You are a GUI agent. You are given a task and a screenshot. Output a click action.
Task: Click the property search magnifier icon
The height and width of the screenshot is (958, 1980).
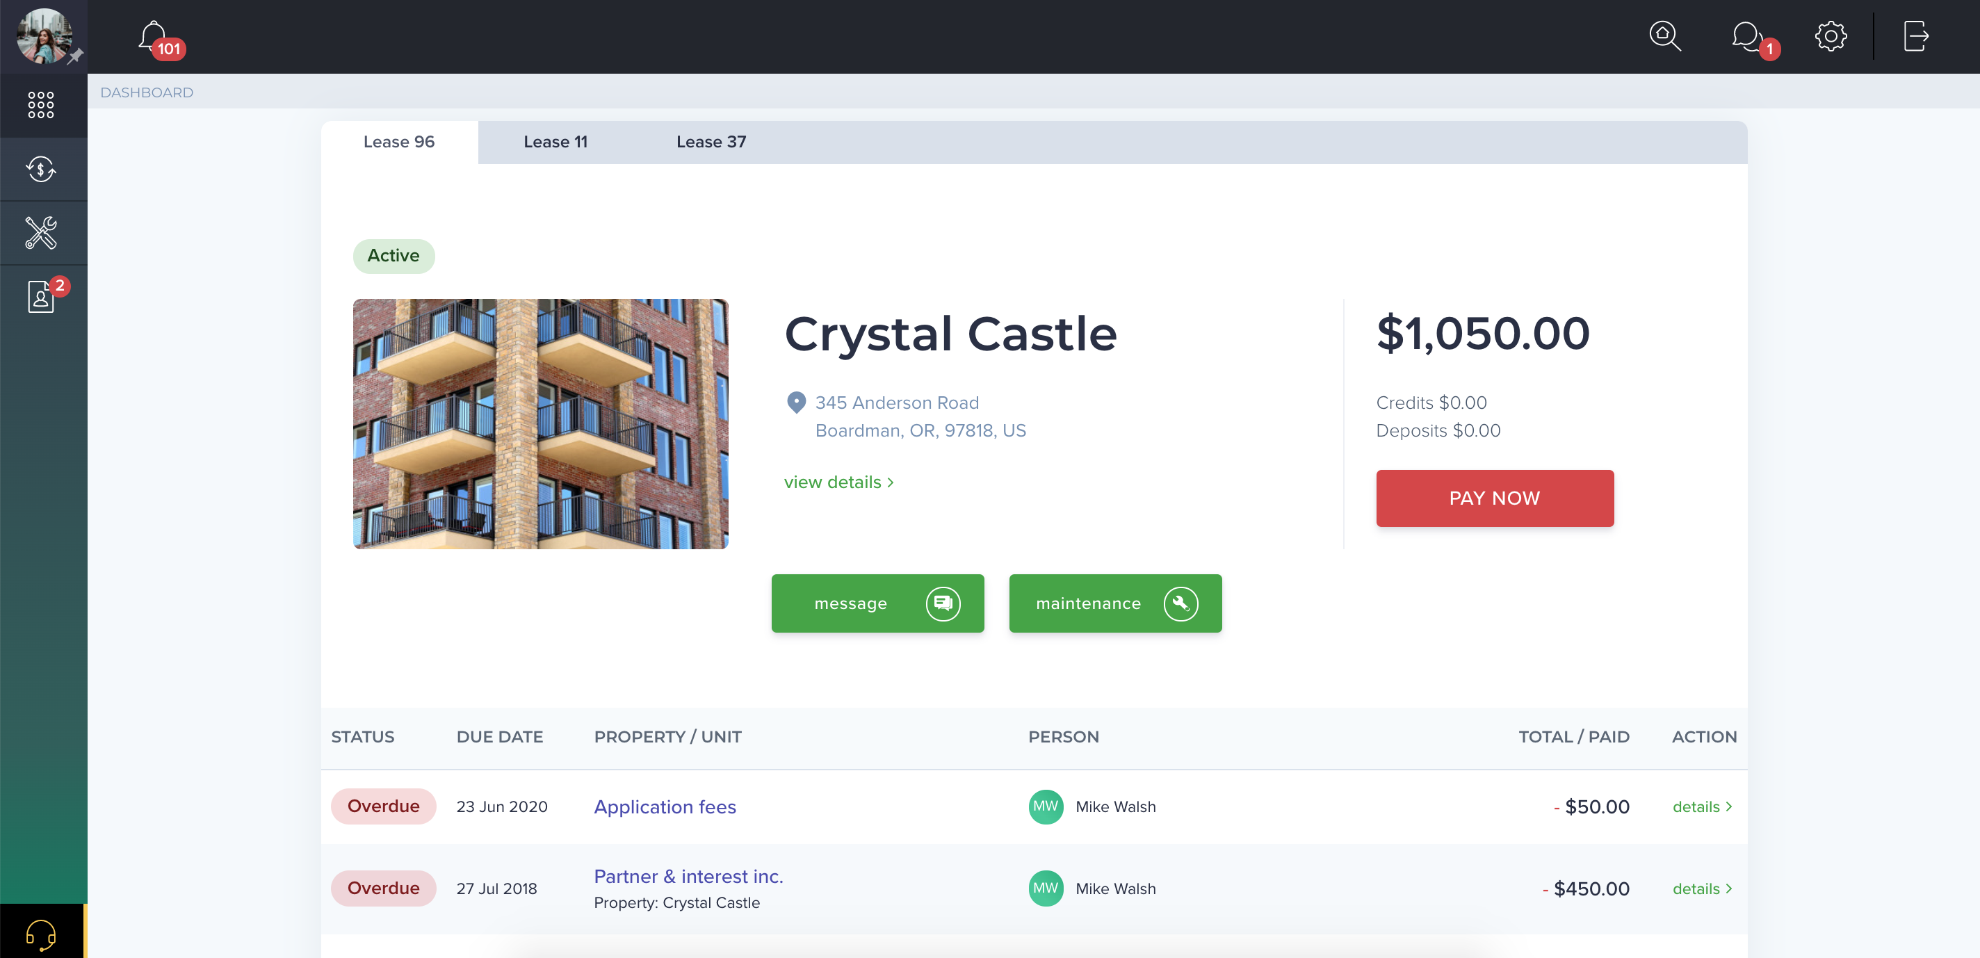pyautogui.click(x=1664, y=36)
